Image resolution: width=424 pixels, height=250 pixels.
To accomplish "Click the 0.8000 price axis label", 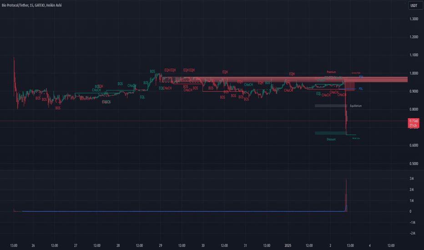I will pyautogui.click(x=414, y=110).
